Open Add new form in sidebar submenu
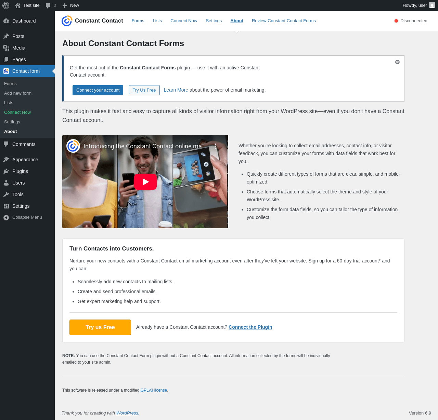 (x=18, y=93)
